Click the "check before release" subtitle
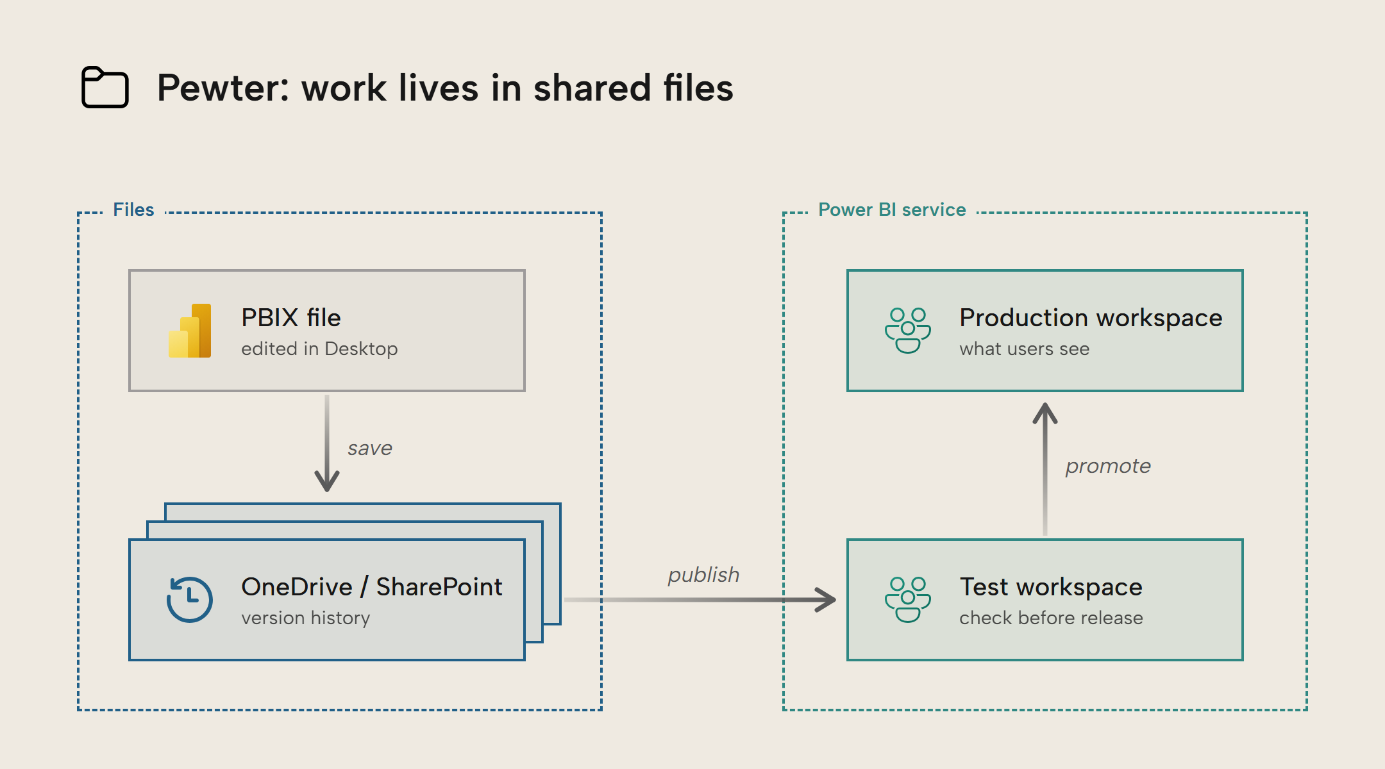The image size is (1385, 769). [x=1051, y=618]
